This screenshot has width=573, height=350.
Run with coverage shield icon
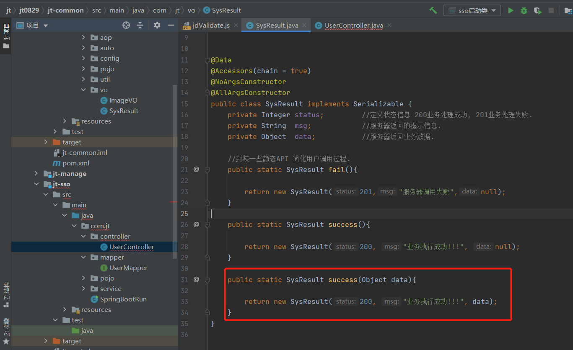coord(537,10)
